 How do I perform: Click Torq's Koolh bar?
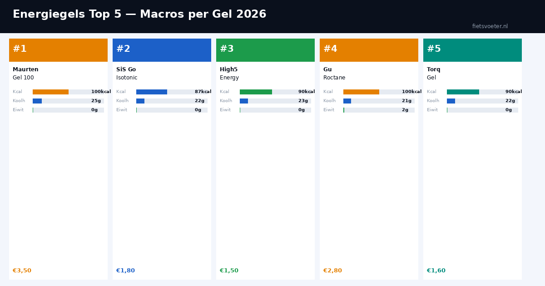482,101
